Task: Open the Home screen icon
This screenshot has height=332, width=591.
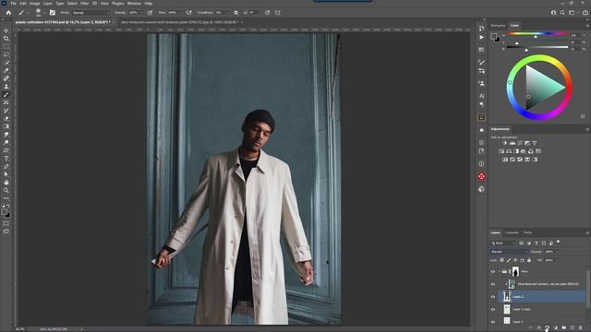Action: coord(8,12)
